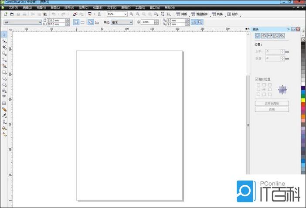The height and width of the screenshot is (208, 306).
Task: Select the center anchor point radio button
Action: (264, 89)
